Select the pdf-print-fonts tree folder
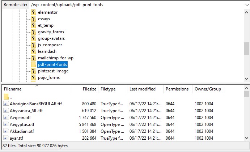250x152 pixels. pos(52,64)
